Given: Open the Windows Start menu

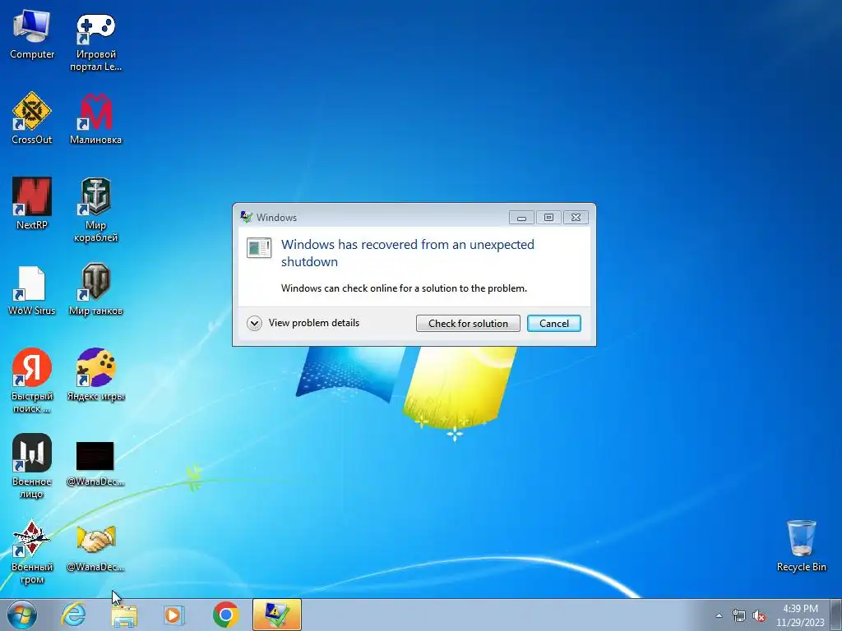Looking at the screenshot, I should [x=22, y=615].
